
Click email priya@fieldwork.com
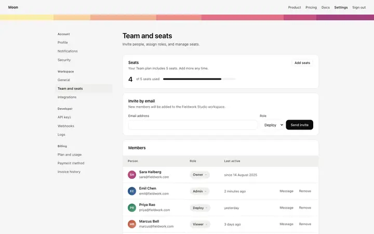coord(154,210)
